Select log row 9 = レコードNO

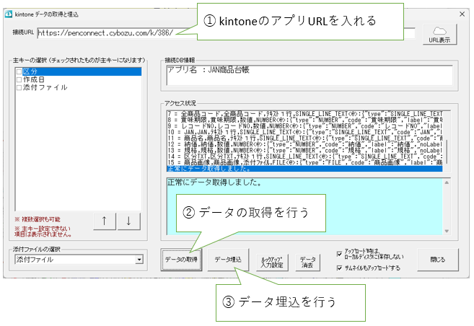pos(304,126)
